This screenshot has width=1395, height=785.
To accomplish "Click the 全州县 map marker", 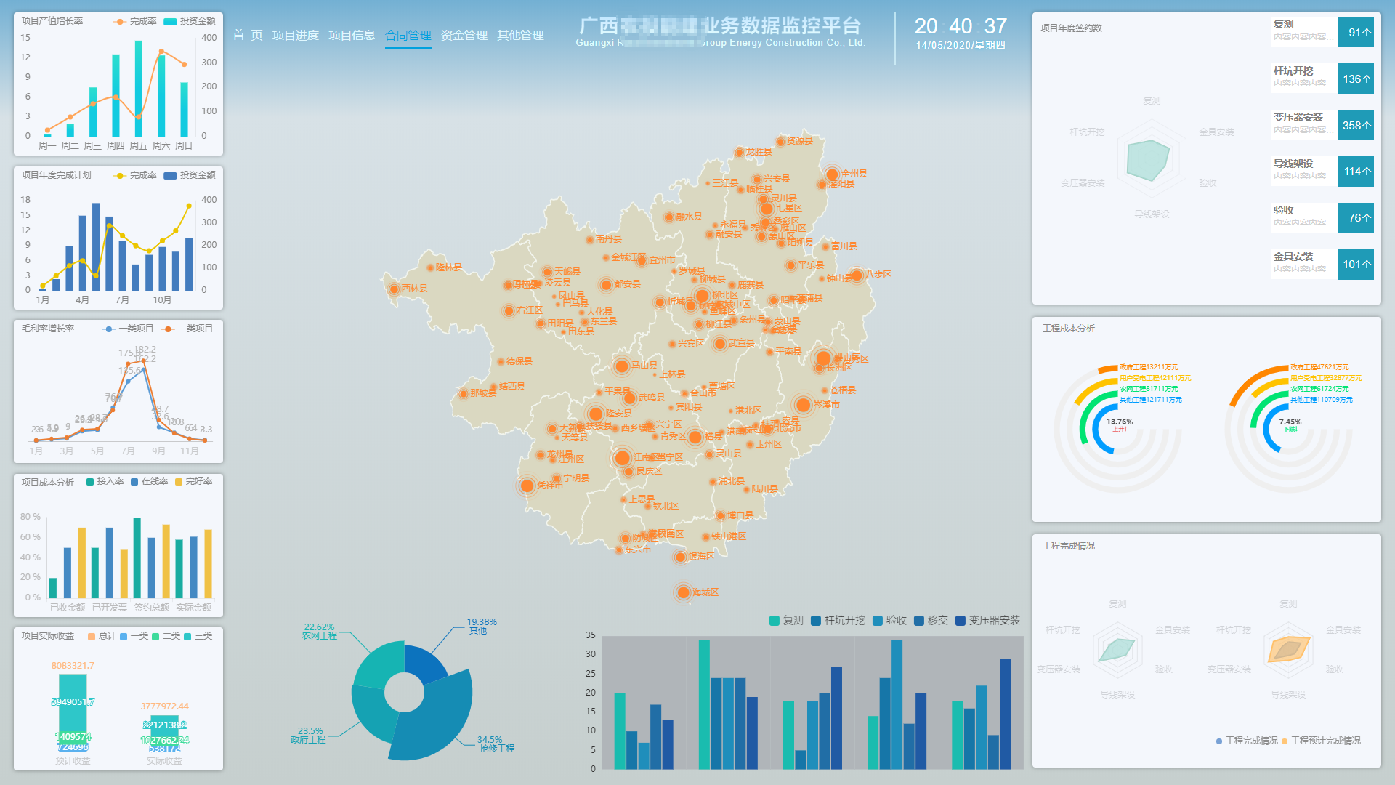I will tap(832, 174).
